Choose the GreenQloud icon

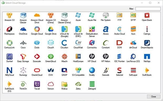click(x=51, y=56)
